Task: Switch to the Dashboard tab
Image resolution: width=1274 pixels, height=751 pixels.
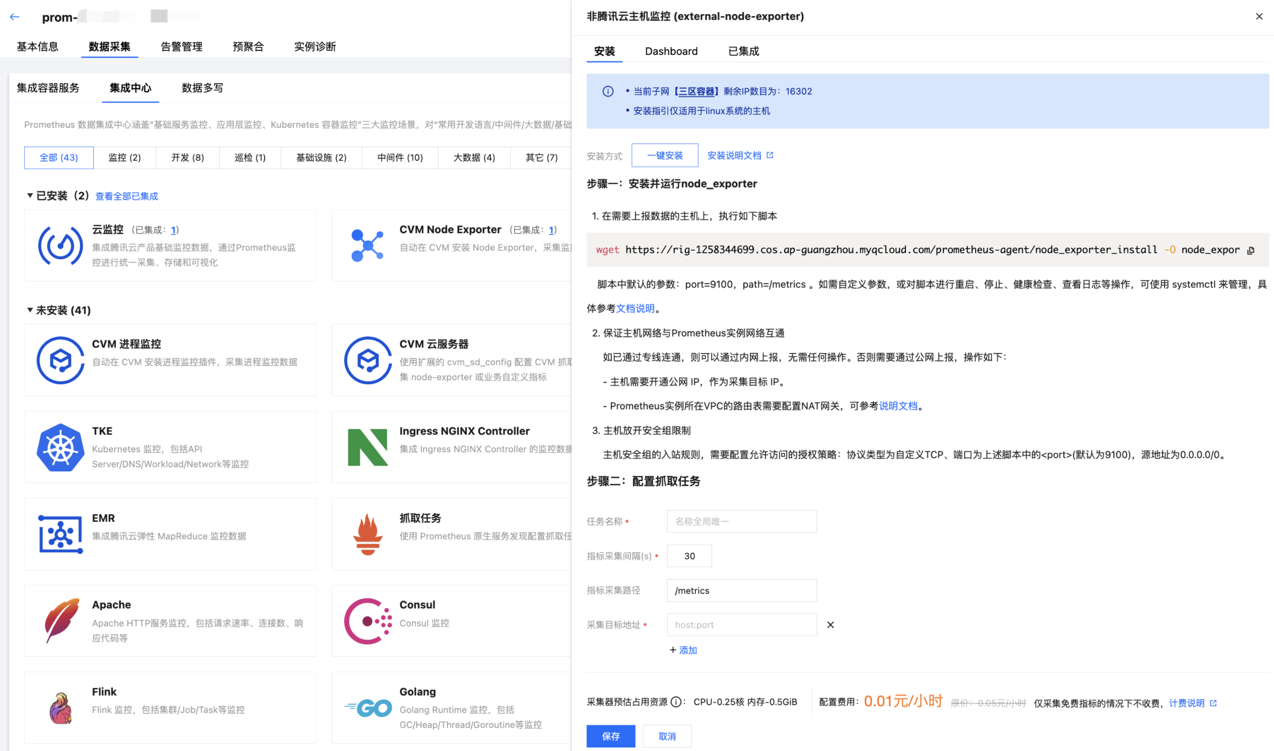Action: (671, 51)
